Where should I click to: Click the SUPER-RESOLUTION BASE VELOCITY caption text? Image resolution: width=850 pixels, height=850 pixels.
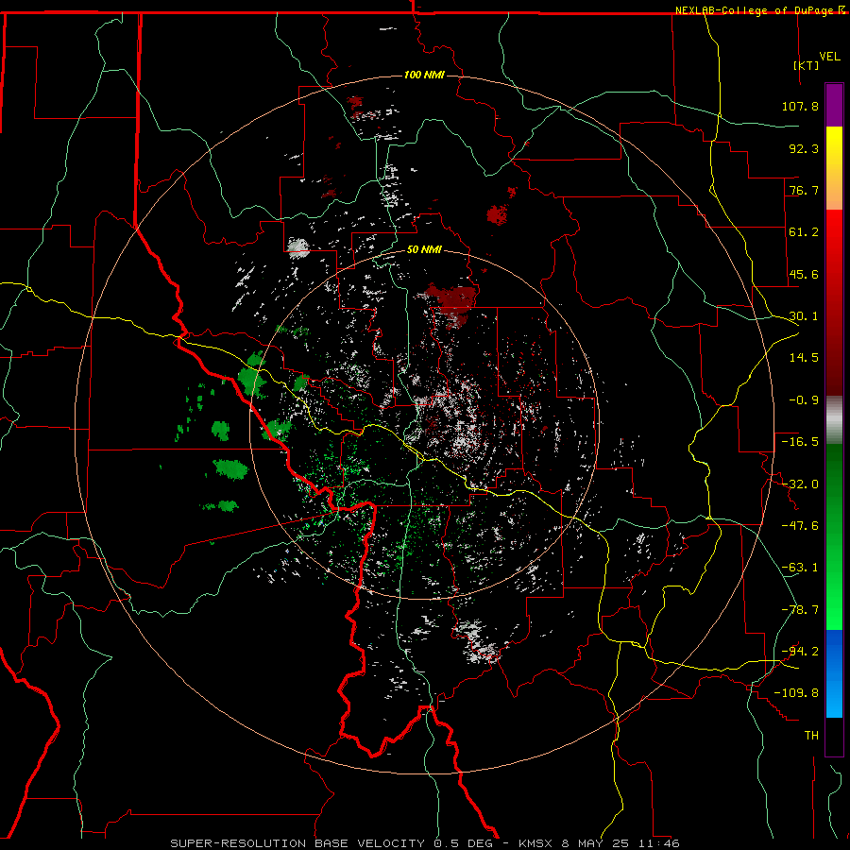click(x=297, y=843)
